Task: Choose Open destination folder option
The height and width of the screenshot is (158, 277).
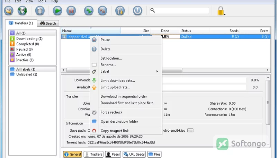Action: click(126, 122)
